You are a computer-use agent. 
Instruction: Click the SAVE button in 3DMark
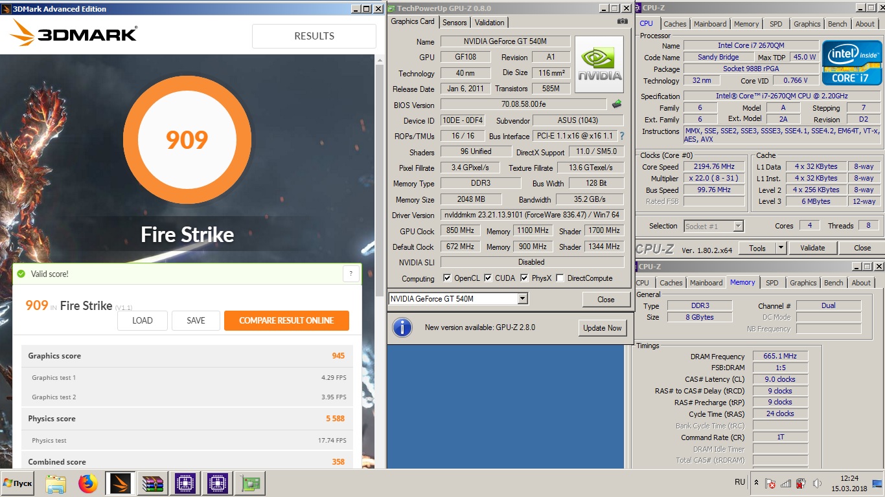(x=196, y=320)
